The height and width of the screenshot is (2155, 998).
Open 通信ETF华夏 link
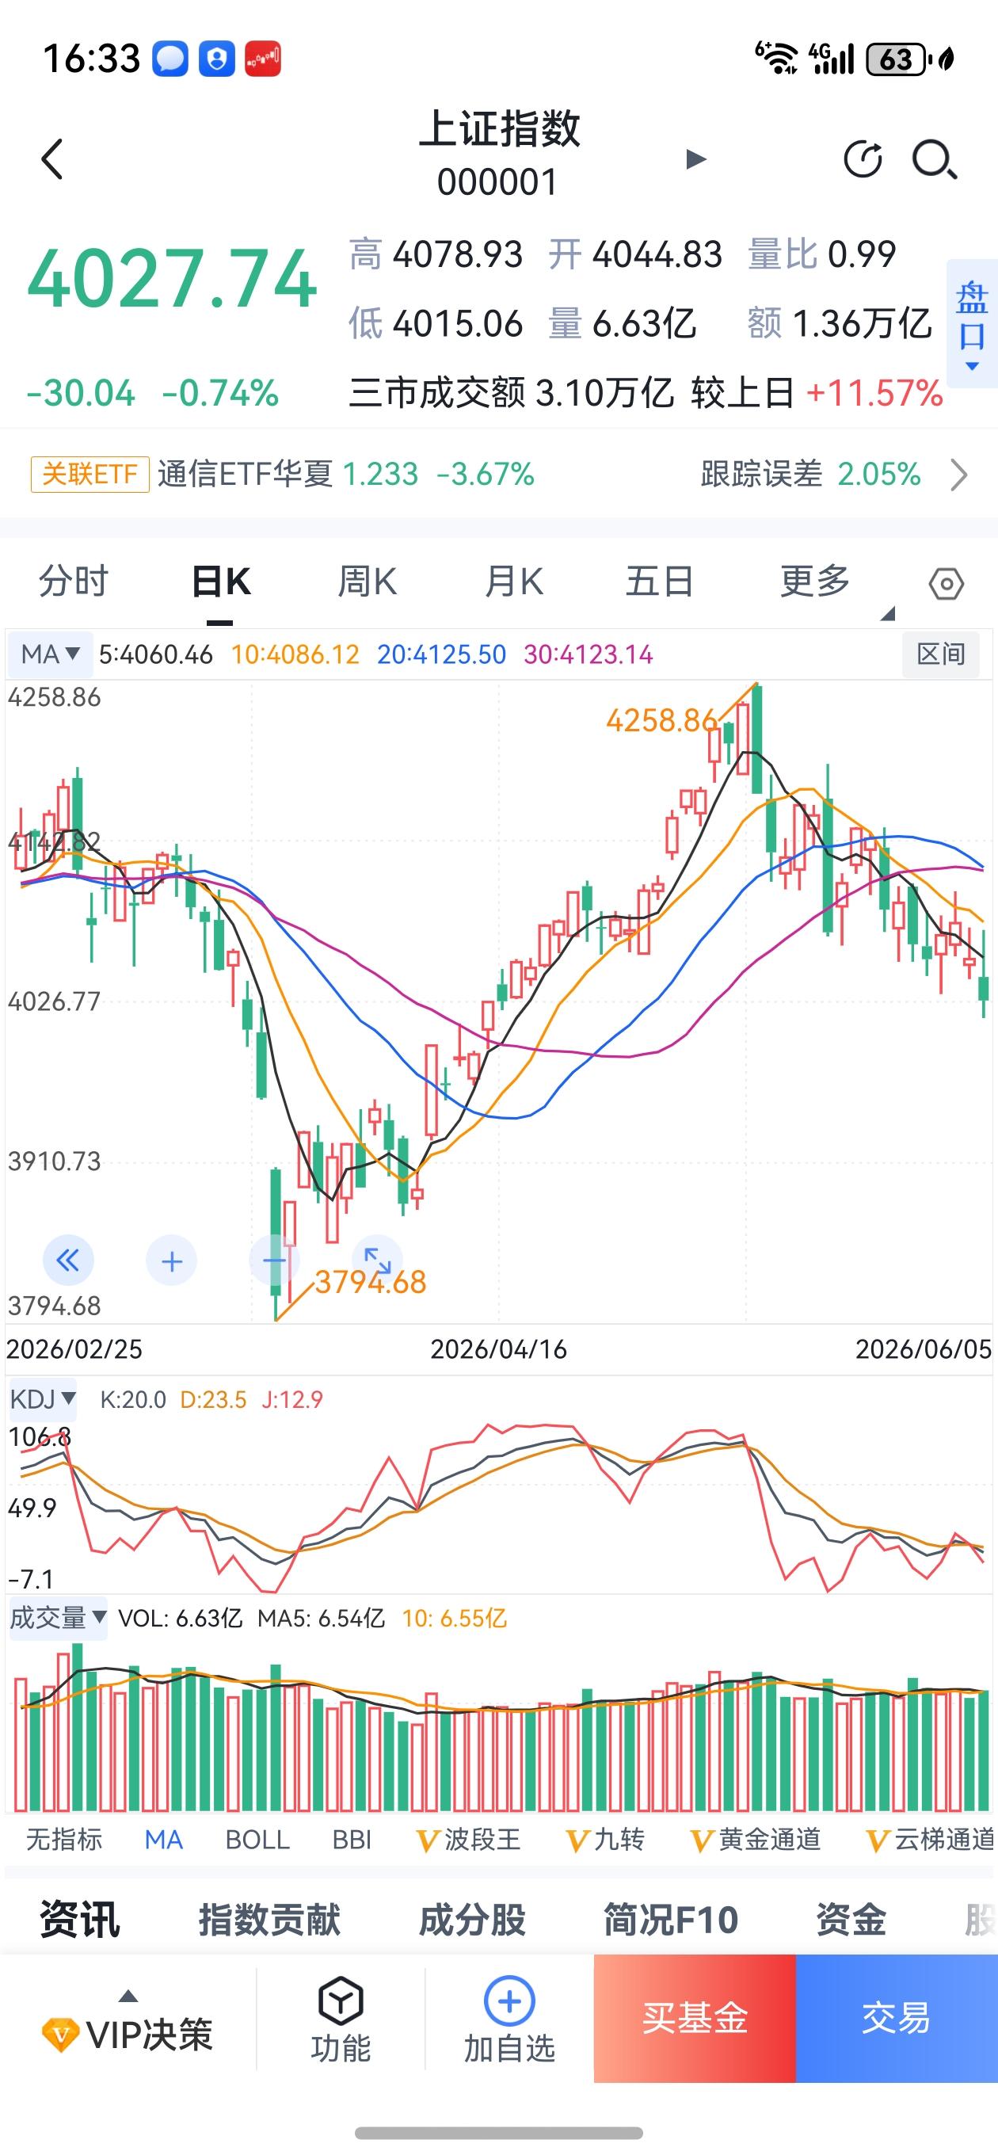click(245, 475)
